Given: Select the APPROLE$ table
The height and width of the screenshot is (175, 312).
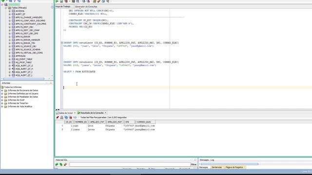Looking at the screenshot, I should coord(20,56).
